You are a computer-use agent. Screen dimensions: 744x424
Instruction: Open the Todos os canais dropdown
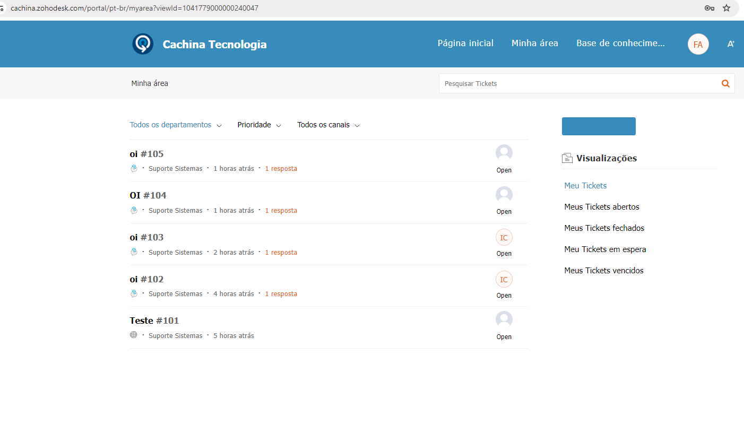point(328,125)
